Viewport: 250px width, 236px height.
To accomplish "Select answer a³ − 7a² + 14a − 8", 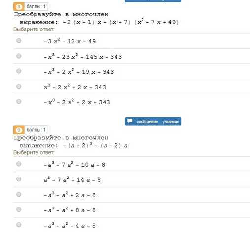I will click(x=19, y=179).
